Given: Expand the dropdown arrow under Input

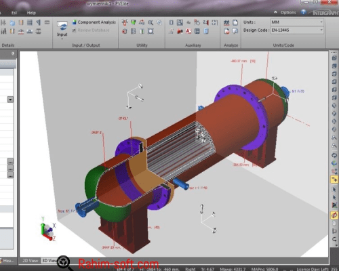Looking at the screenshot, I should coord(62,39).
